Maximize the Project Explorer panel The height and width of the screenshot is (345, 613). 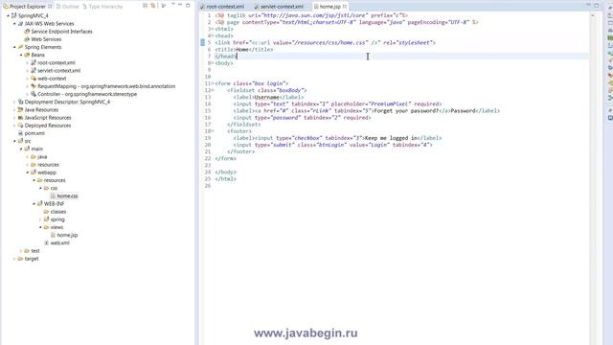[x=188, y=6]
